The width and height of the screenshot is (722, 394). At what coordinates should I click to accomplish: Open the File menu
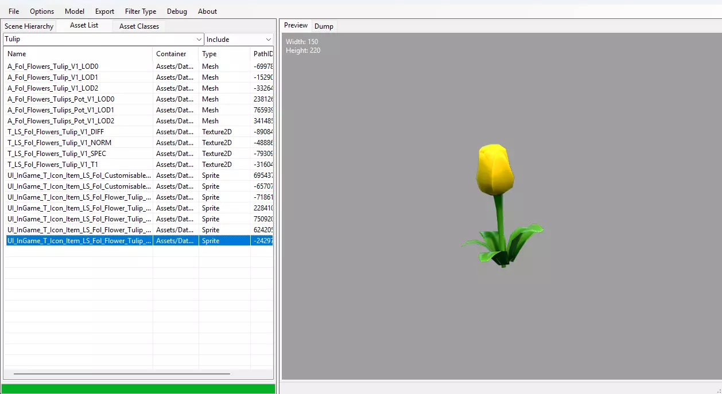coord(14,11)
